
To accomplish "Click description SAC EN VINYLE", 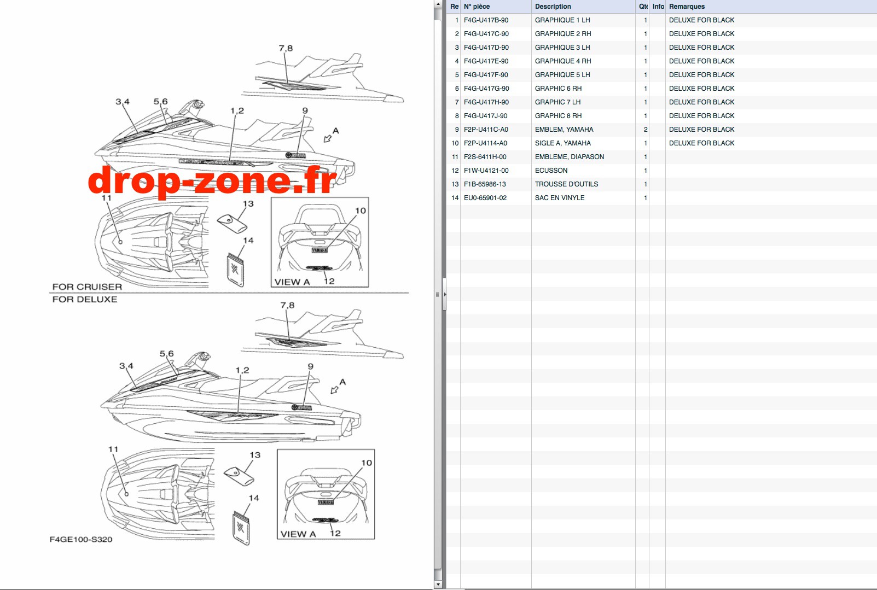I will (560, 198).
